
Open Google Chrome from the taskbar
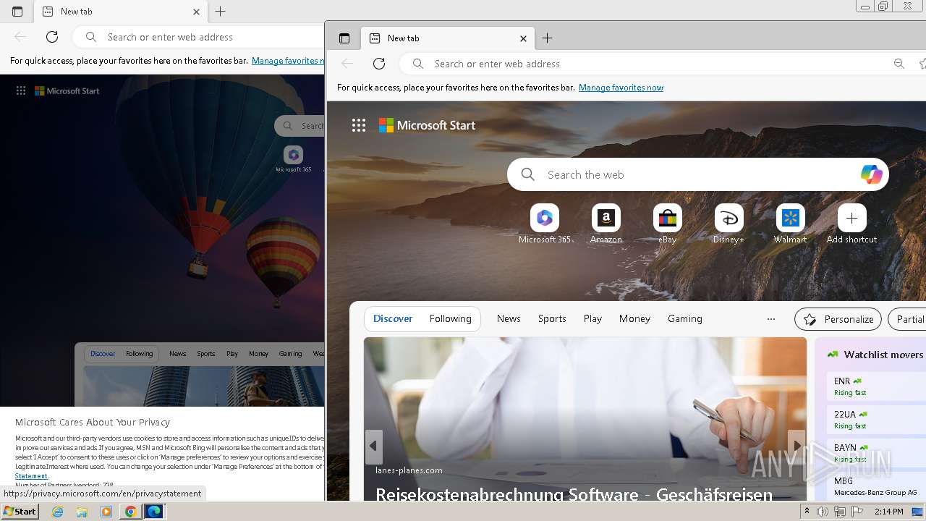point(130,512)
